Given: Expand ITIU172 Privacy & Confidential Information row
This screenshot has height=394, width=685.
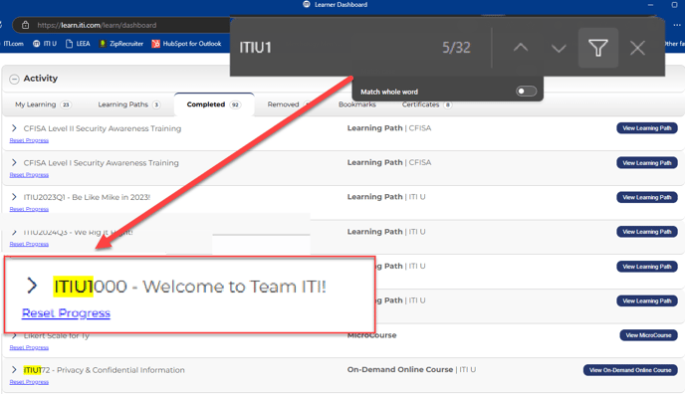Looking at the screenshot, I should click(x=14, y=370).
